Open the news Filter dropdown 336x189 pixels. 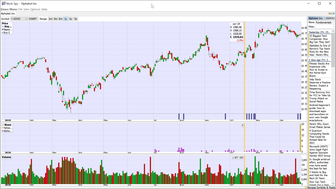point(325,27)
